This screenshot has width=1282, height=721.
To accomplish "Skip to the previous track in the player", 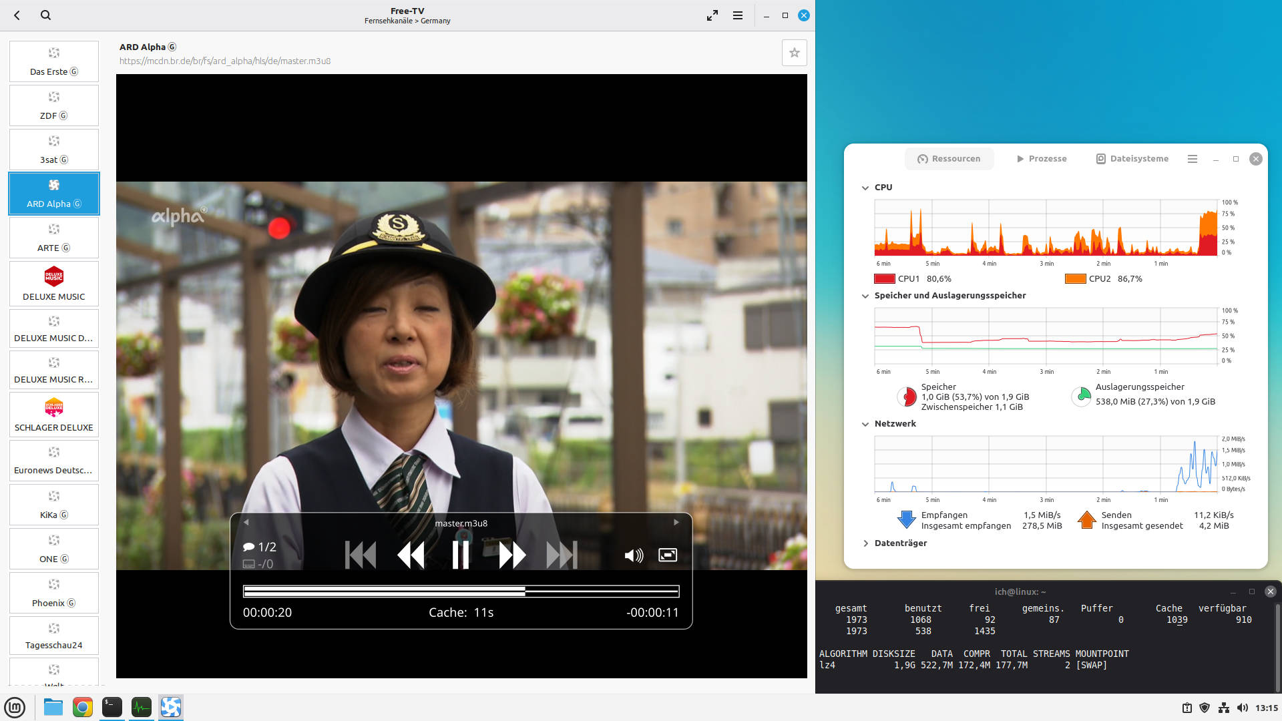I will point(361,555).
